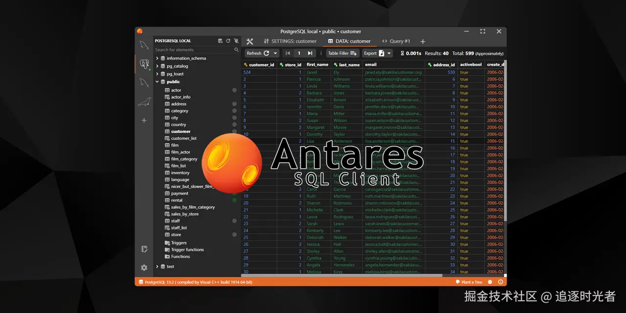
Task: Click the key icon on store_id column
Action: click(x=282, y=65)
